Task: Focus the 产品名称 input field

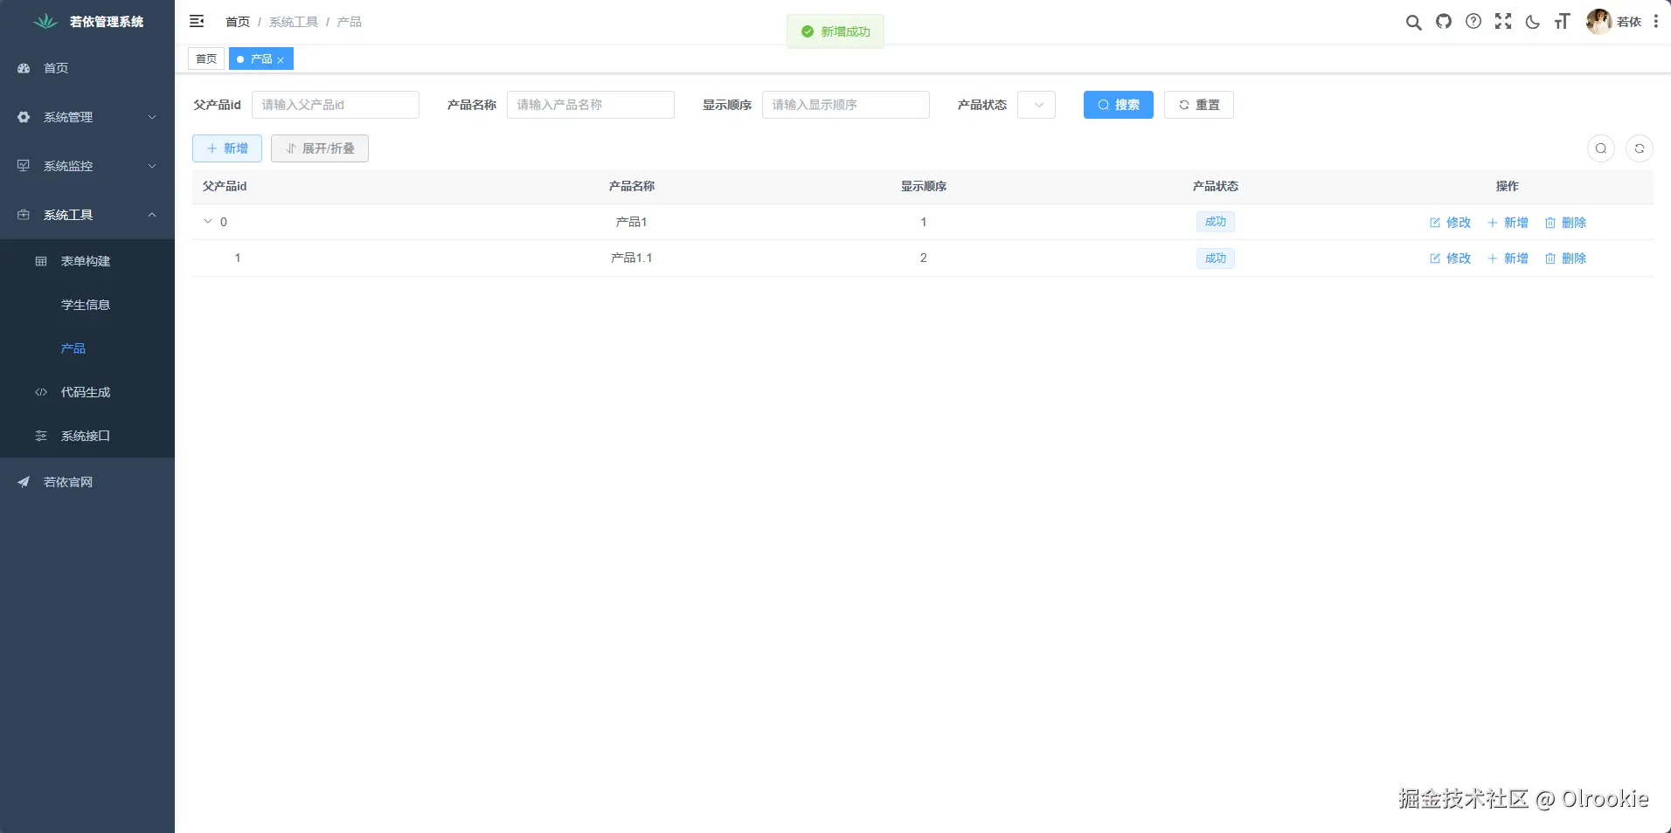Action: tap(591, 105)
